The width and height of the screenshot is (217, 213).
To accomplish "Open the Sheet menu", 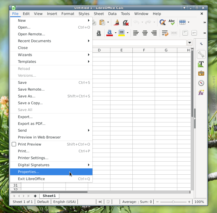I will (99, 14).
